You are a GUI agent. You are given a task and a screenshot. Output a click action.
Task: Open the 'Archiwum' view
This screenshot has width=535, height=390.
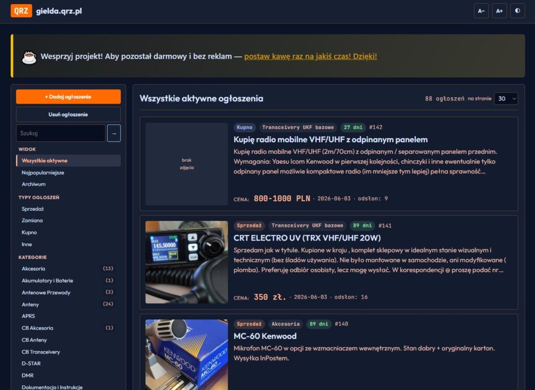(x=68, y=184)
